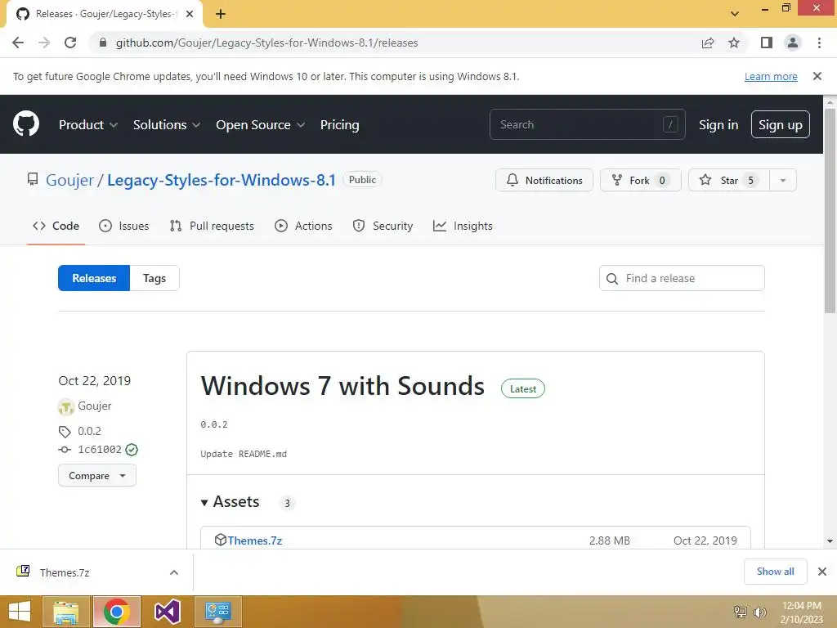The width and height of the screenshot is (837, 628).
Task: Open the Goujer owner link
Action: tap(70, 180)
